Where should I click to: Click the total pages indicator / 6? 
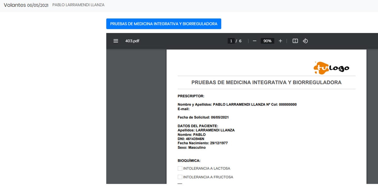point(239,41)
